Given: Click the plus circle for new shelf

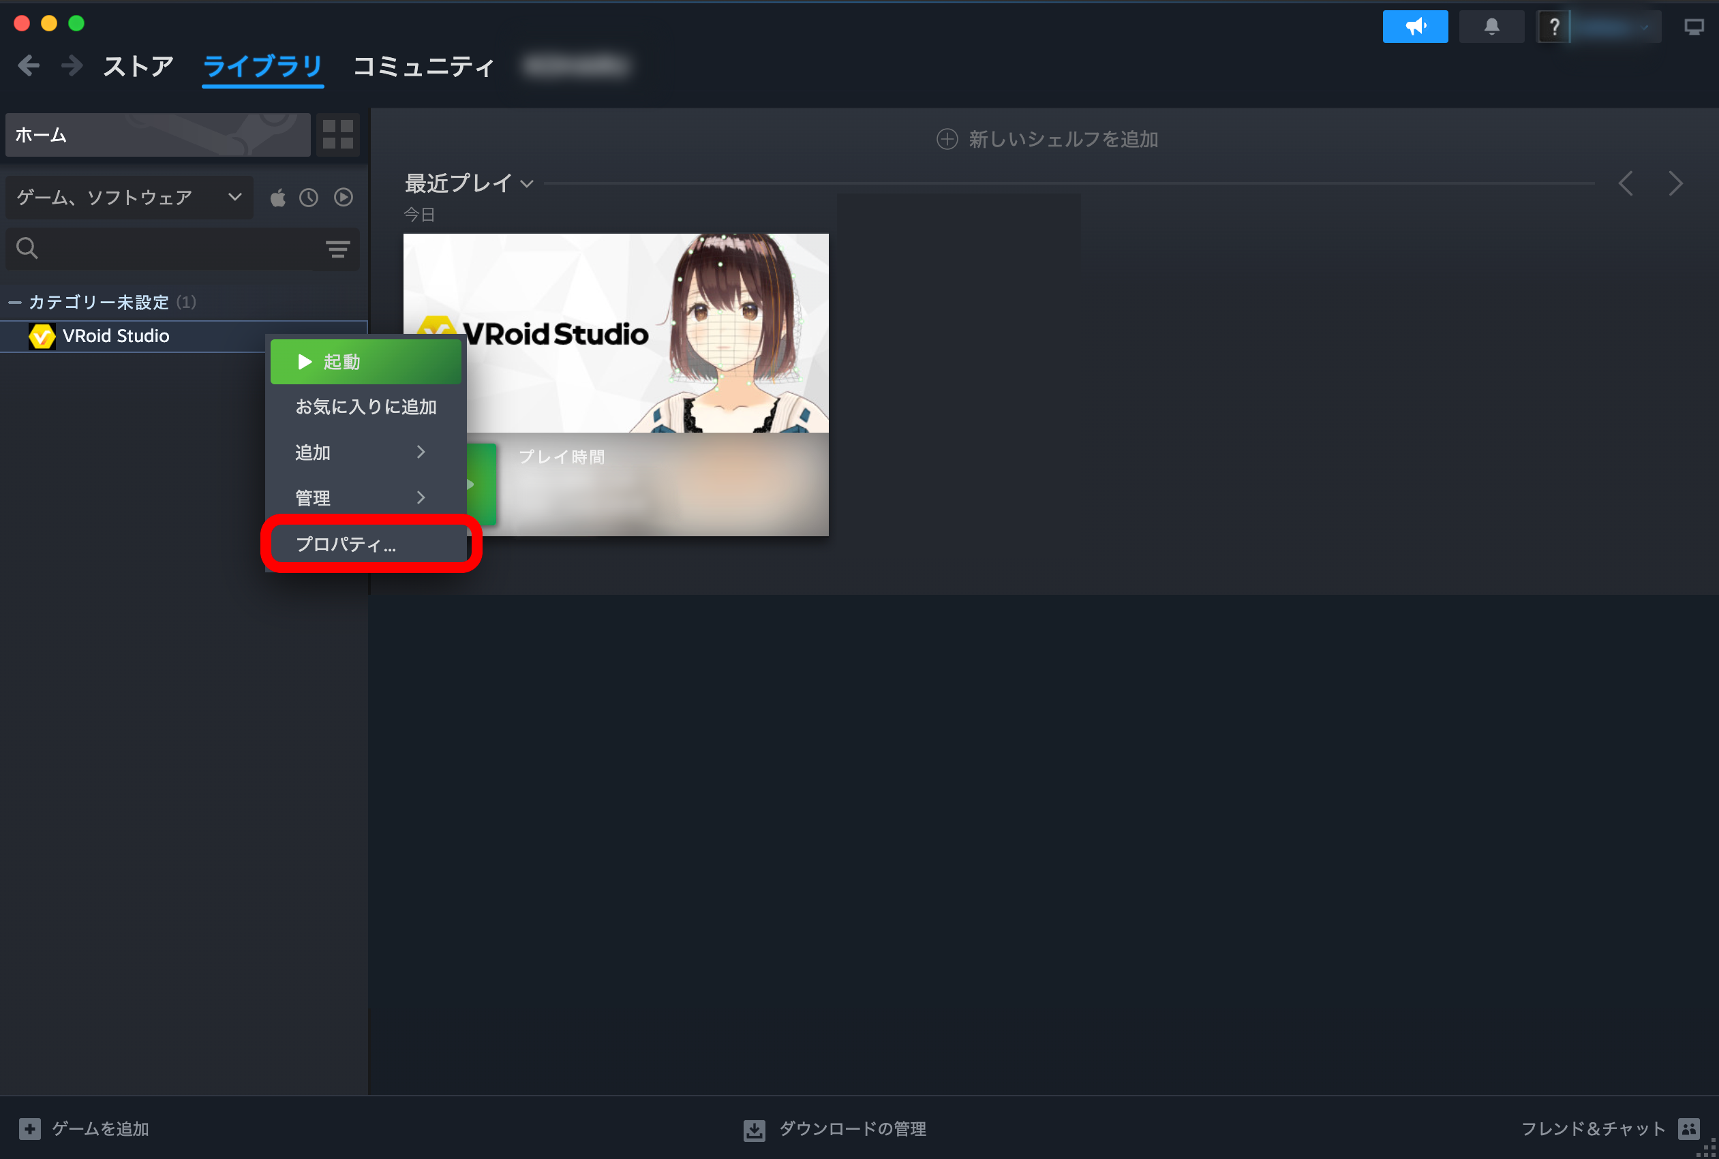Looking at the screenshot, I should click(947, 139).
